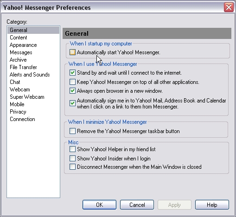Check Show Yahoo! Insider when I login

[x=72, y=159]
